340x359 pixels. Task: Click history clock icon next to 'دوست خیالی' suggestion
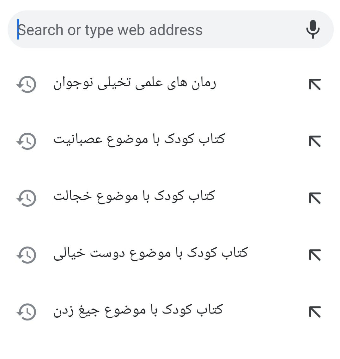(x=27, y=255)
